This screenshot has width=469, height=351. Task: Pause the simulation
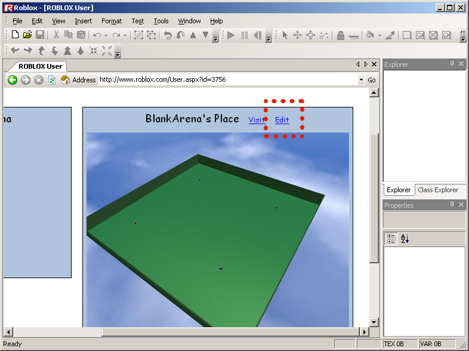click(245, 35)
